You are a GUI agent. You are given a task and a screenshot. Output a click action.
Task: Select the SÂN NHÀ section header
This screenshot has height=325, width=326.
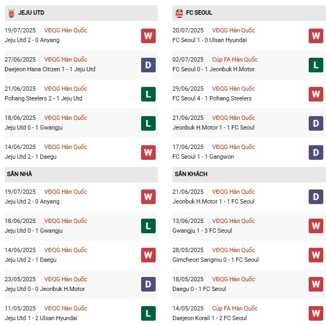(19, 174)
